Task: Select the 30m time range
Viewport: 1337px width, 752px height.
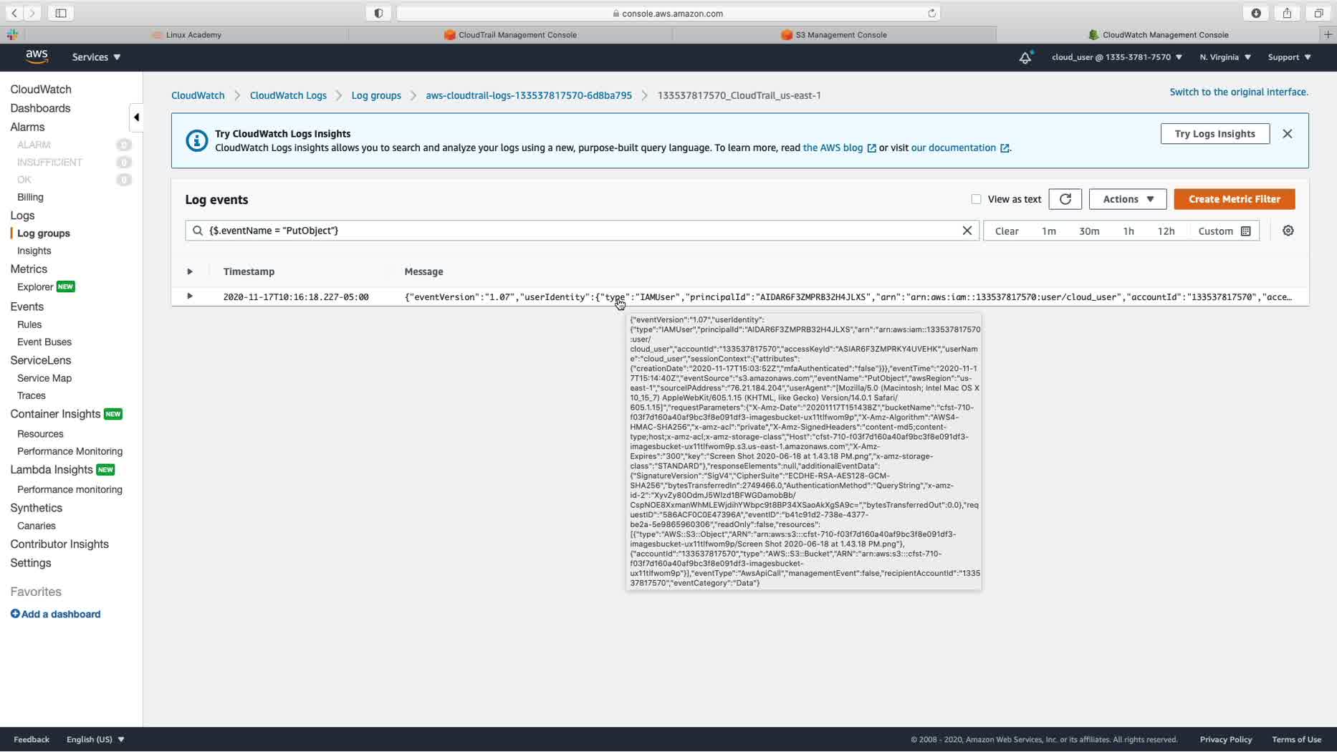Action: click(1088, 231)
